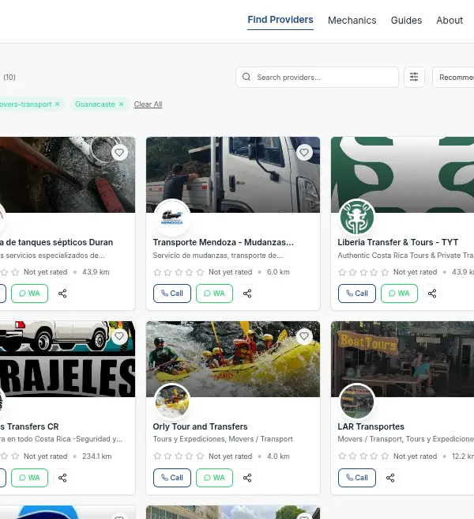
Task: Click the 6.0 km distance text
Action: [278, 272]
